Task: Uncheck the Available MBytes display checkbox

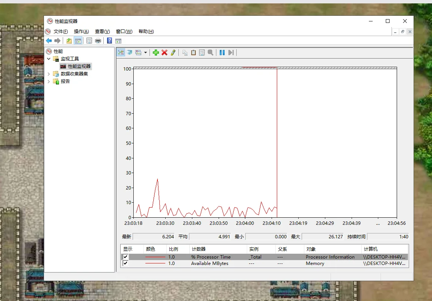Action: pyautogui.click(x=125, y=263)
